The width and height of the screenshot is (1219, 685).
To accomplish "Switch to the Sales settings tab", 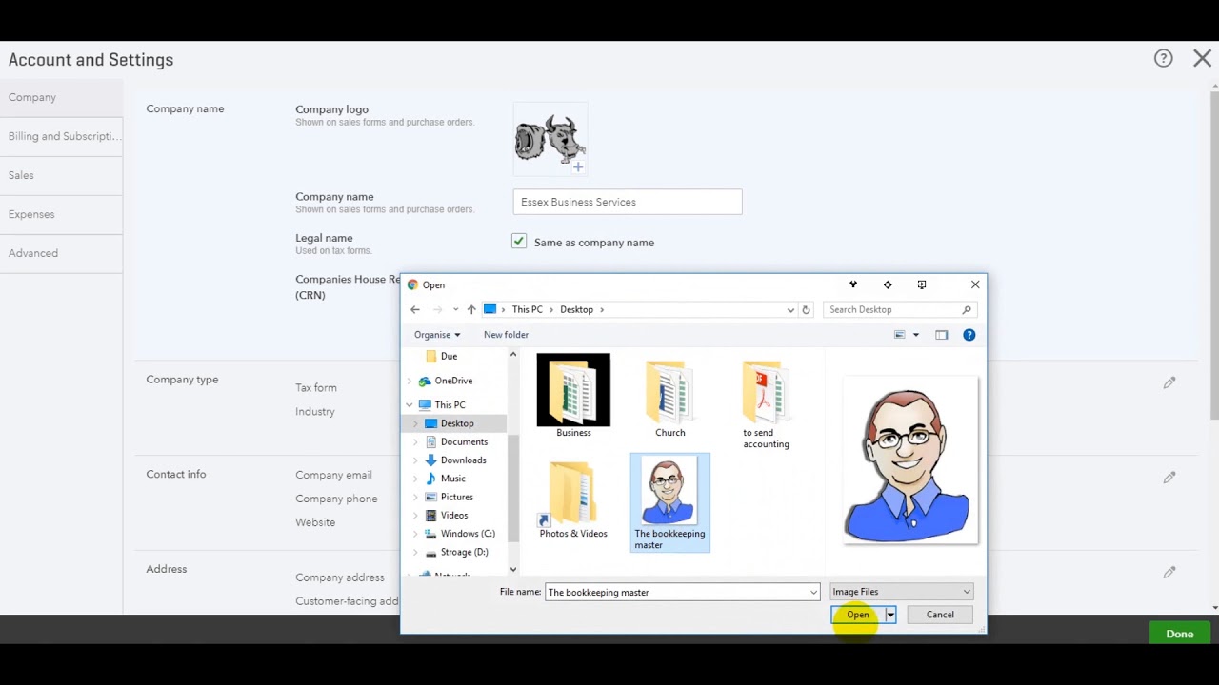I will 61,175.
